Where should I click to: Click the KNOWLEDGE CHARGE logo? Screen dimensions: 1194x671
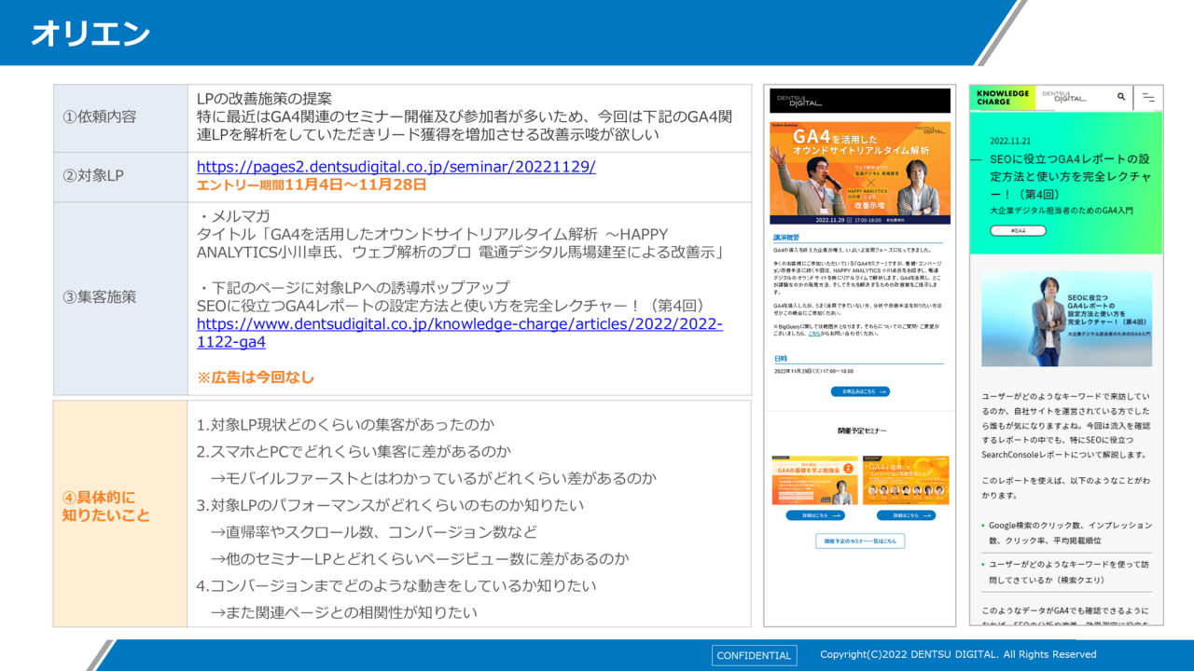click(1003, 97)
